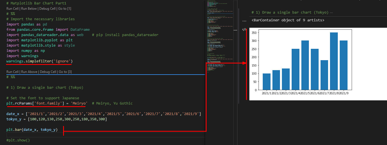Click Go to [1] code lens link
387x145 pixels.
64,9
